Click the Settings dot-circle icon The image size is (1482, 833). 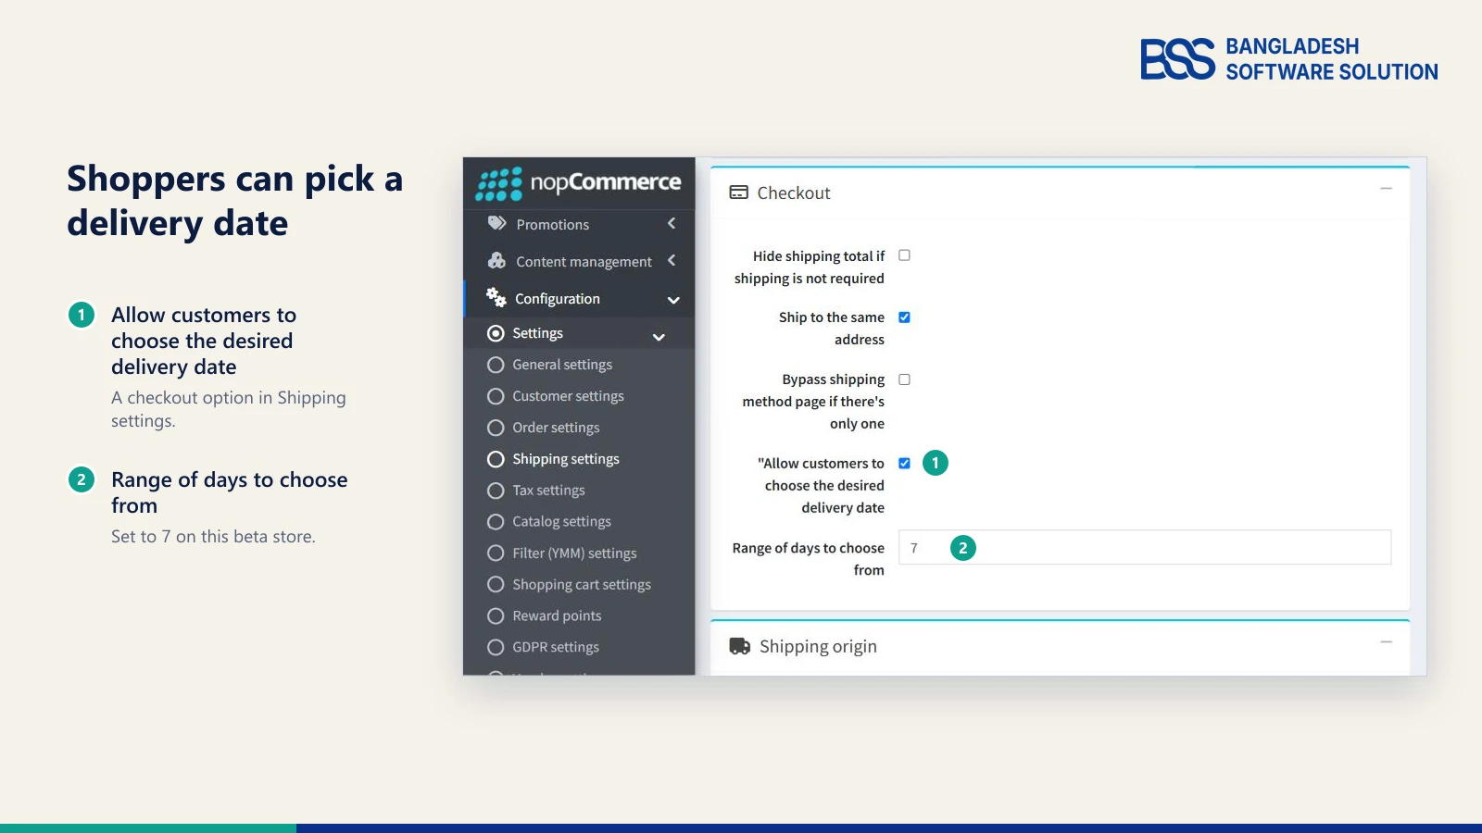pos(496,333)
